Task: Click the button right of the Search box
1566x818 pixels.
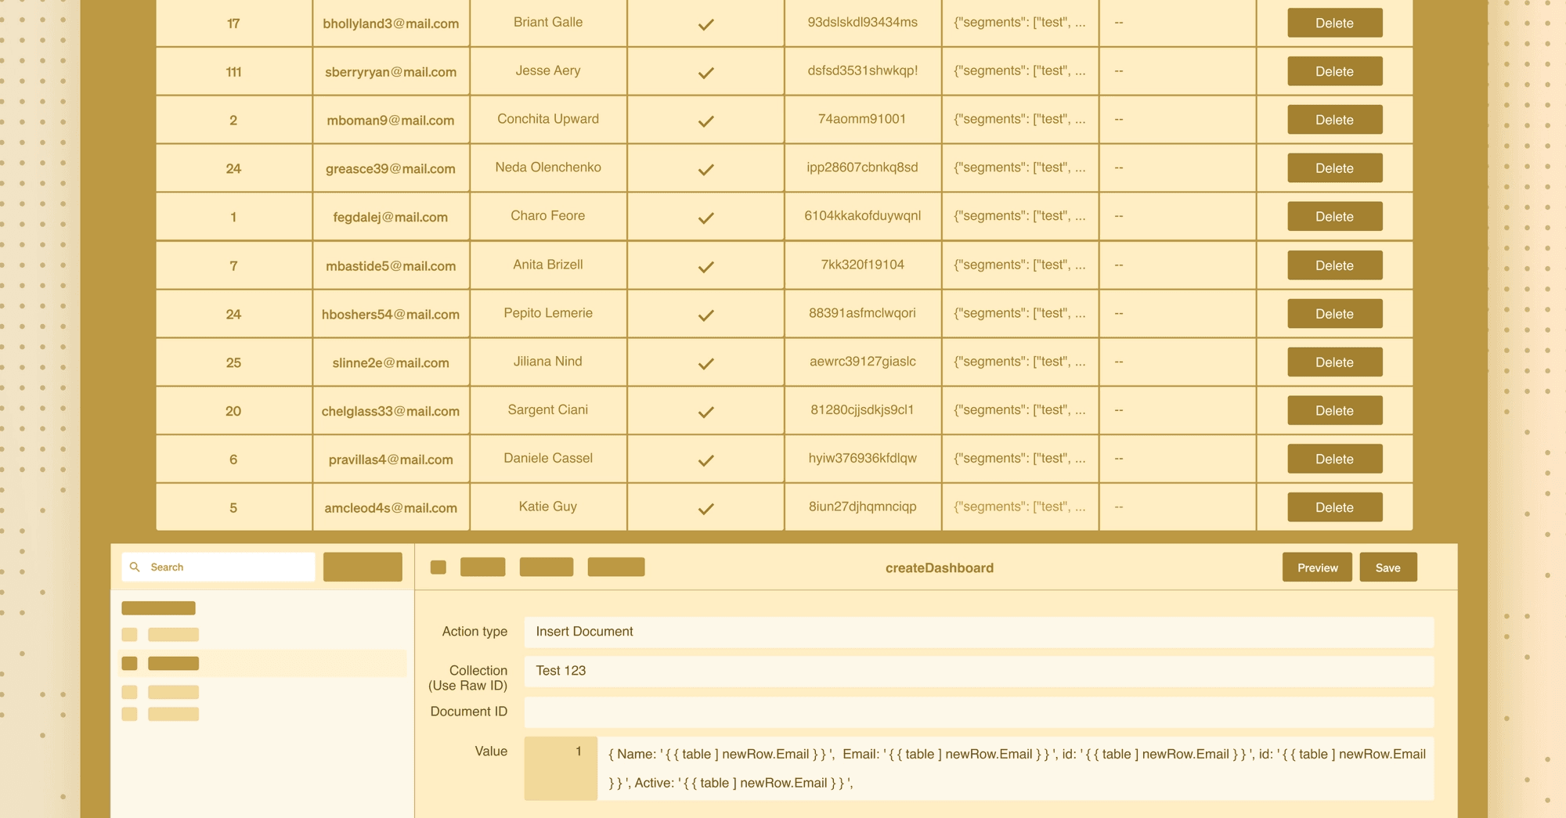Action: pos(363,567)
